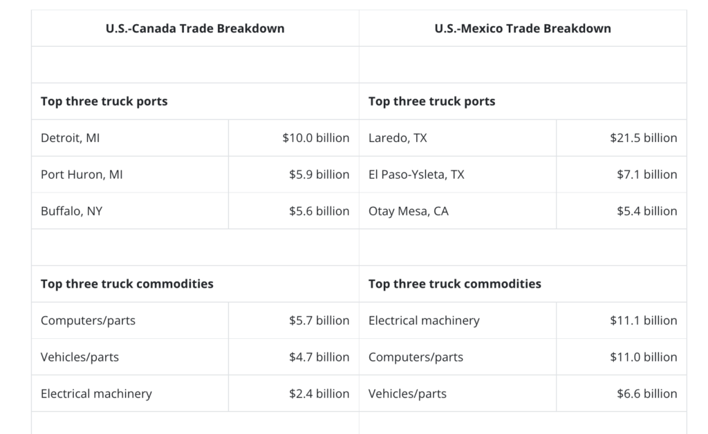This screenshot has height=434, width=708.
Task: Click the $10.0 billion value
Action: pyautogui.click(x=315, y=138)
